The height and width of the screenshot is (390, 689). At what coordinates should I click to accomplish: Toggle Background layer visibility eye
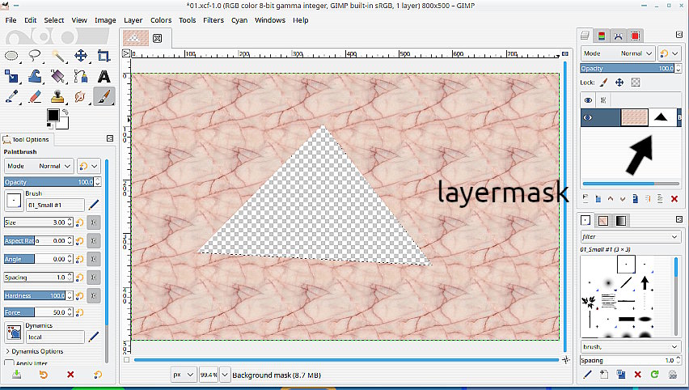click(x=588, y=117)
